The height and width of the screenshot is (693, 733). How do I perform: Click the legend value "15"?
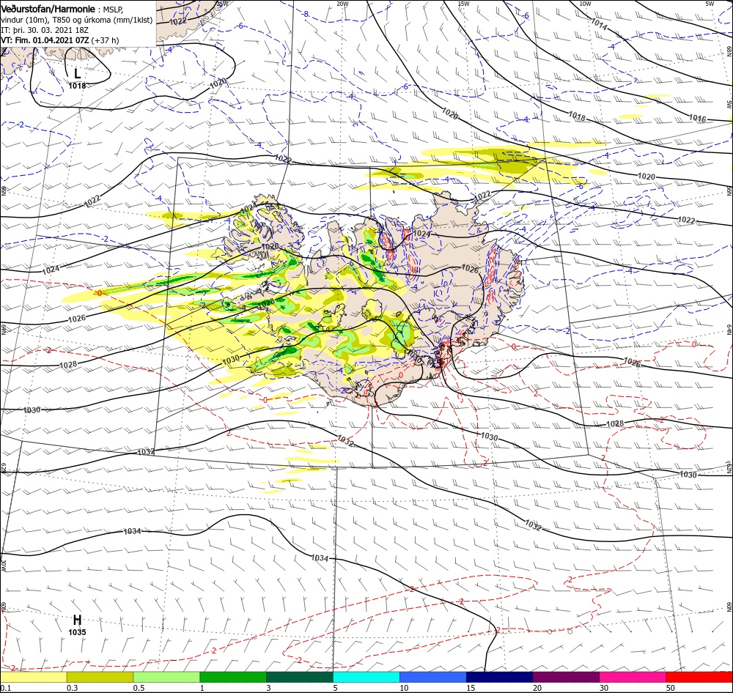click(471, 688)
